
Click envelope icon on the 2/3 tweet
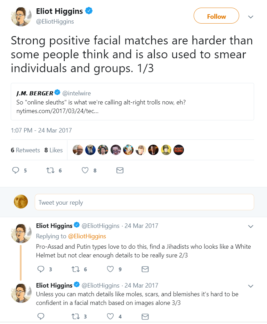point(145,269)
